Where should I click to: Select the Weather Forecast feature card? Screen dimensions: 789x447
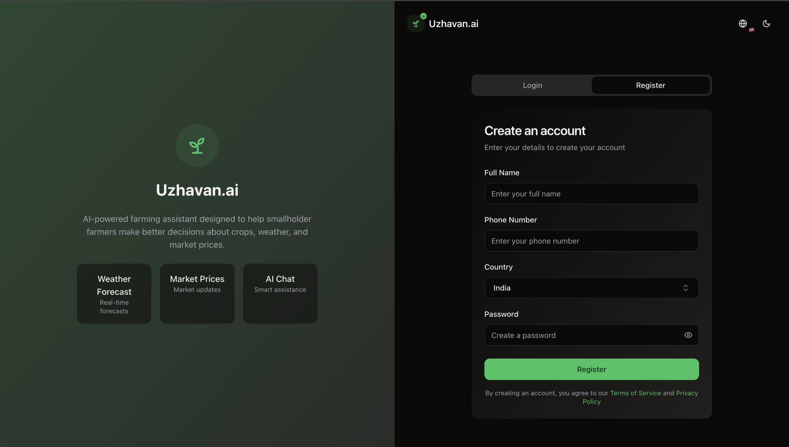[114, 293]
